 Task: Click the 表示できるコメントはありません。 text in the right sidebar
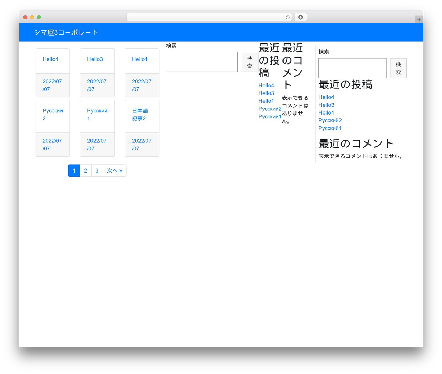coord(361,156)
